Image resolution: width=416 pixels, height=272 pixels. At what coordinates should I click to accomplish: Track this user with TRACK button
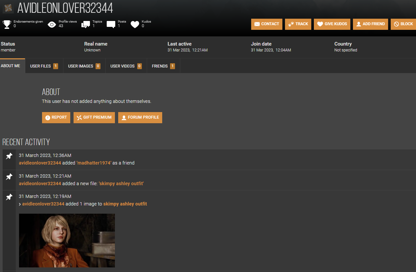click(x=298, y=24)
